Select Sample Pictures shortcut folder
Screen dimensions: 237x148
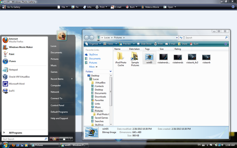click(135, 59)
